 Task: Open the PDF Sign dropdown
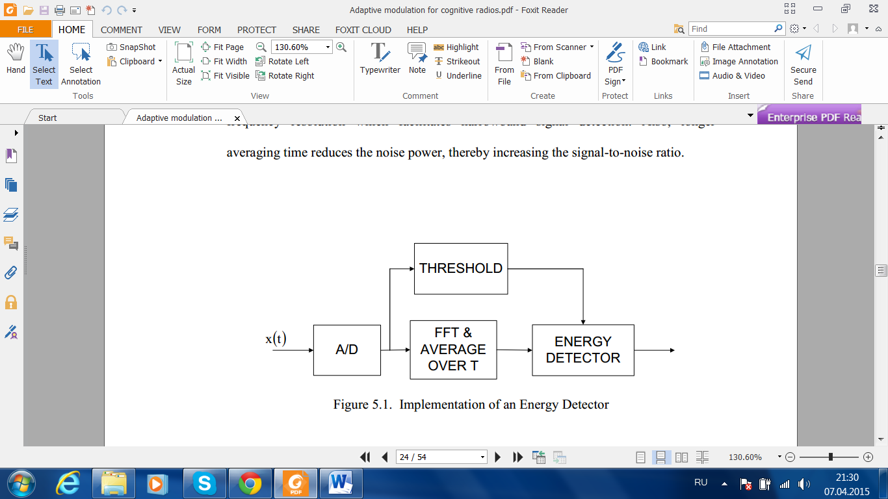tap(615, 64)
